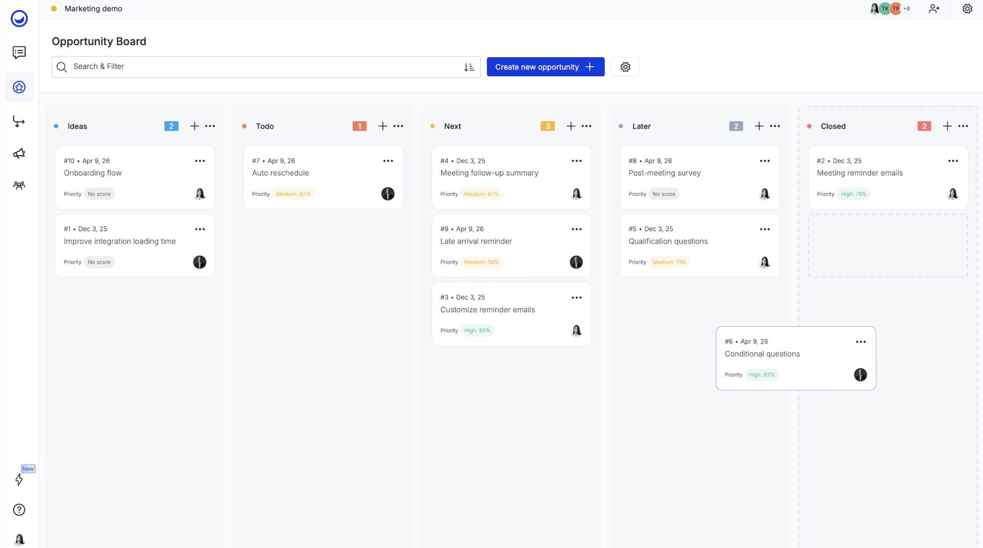
Task: Click Medium: 71% tag on Qualification questions
Action: click(x=669, y=262)
